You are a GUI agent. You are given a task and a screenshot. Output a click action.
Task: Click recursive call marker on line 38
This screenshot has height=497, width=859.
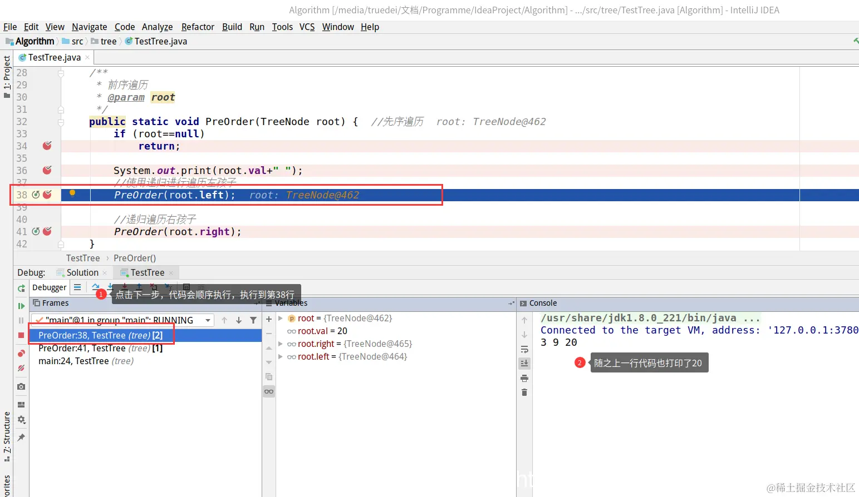point(36,195)
